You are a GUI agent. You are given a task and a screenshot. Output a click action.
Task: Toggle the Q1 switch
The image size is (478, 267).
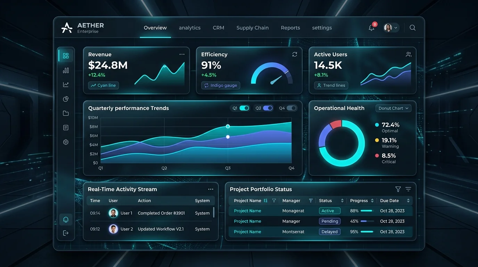[244, 108]
